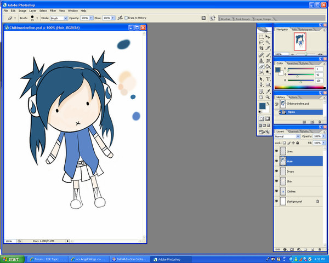Open the File menu

[x=6, y=11]
